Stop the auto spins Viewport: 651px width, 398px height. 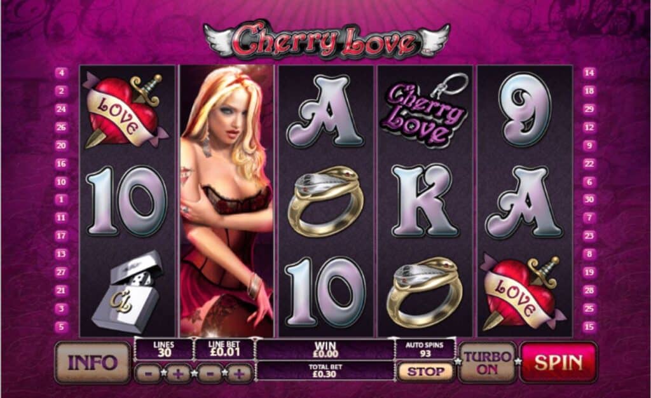(x=425, y=371)
